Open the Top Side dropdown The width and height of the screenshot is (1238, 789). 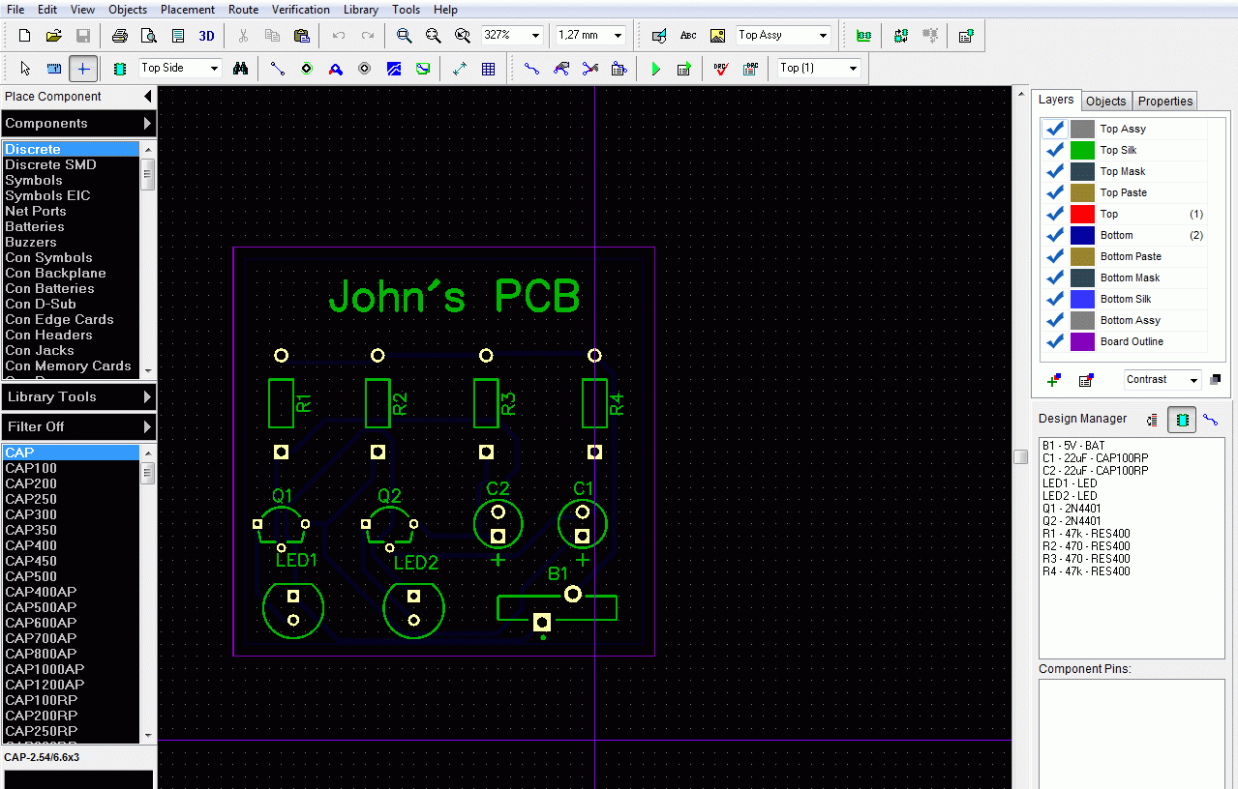tap(180, 68)
